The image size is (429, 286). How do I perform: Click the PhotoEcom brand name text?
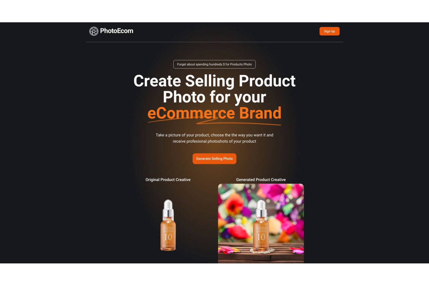[117, 31]
